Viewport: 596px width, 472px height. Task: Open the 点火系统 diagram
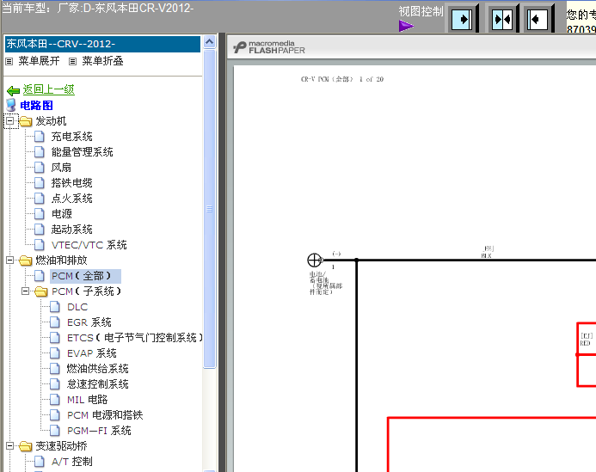(x=72, y=199)
